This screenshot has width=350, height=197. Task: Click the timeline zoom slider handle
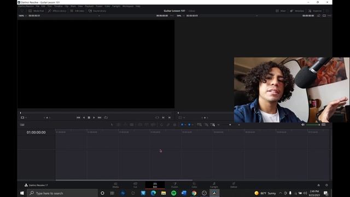(x=230, y=125)
